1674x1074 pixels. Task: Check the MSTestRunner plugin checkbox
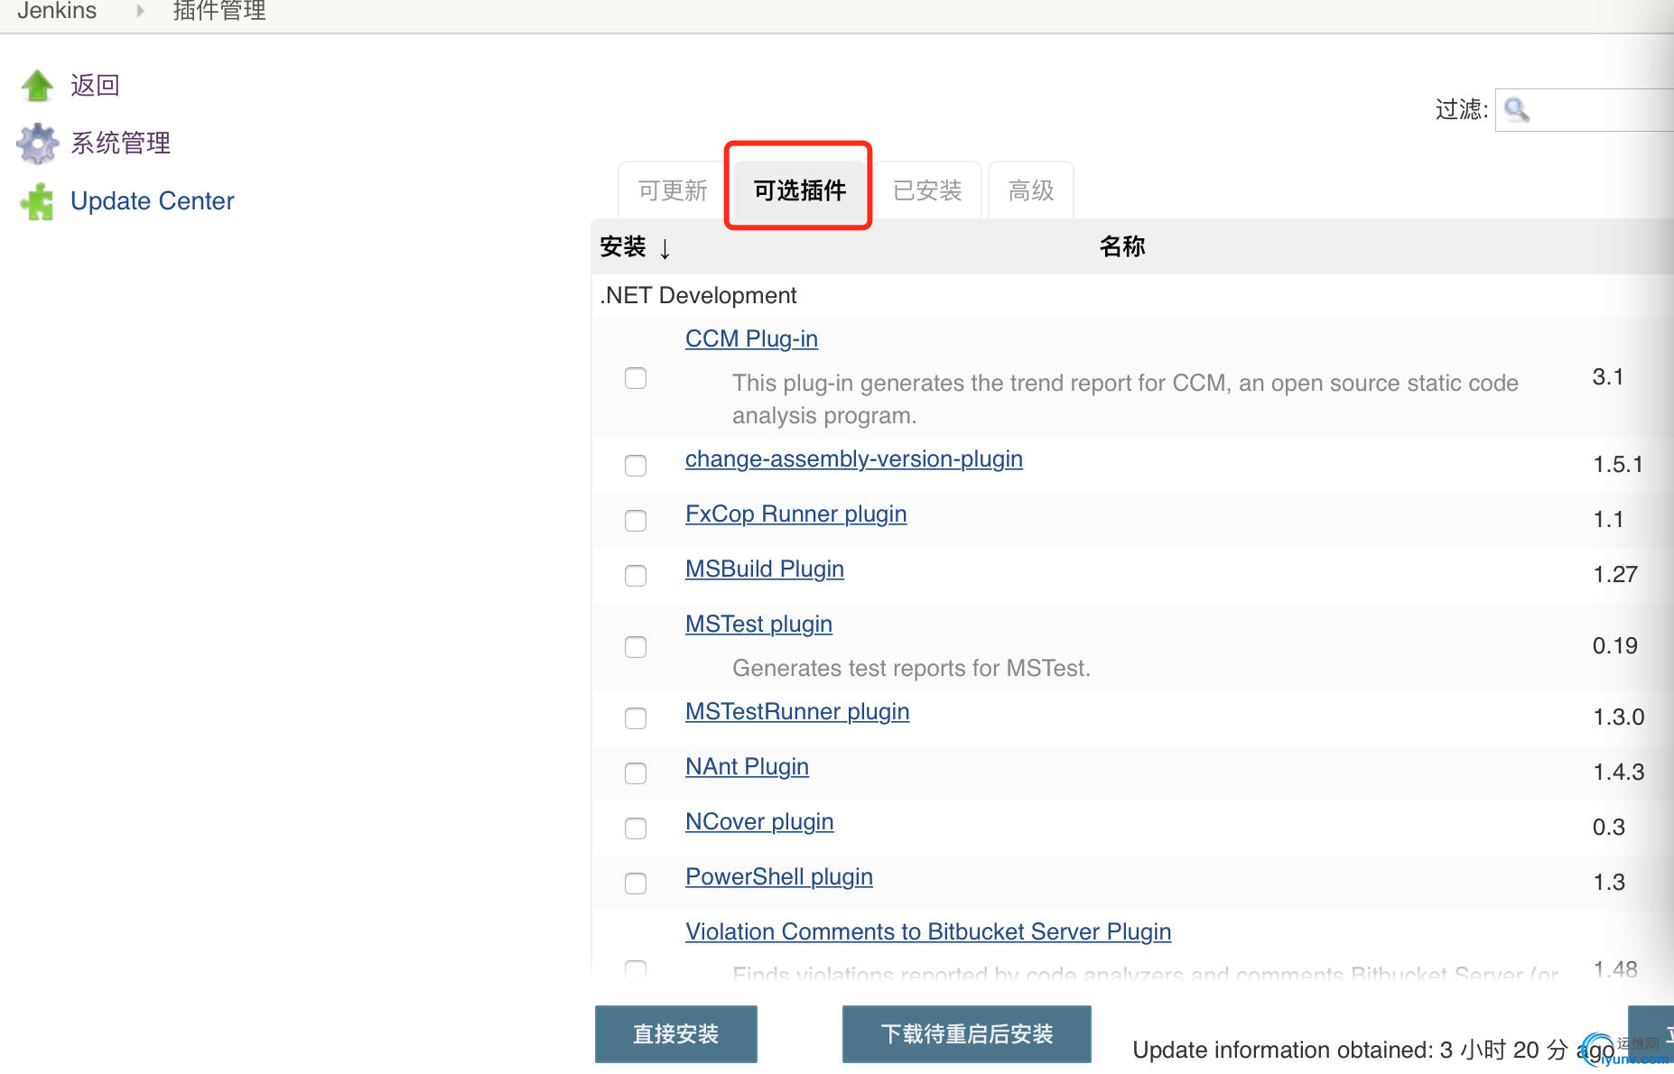(636, 718)
